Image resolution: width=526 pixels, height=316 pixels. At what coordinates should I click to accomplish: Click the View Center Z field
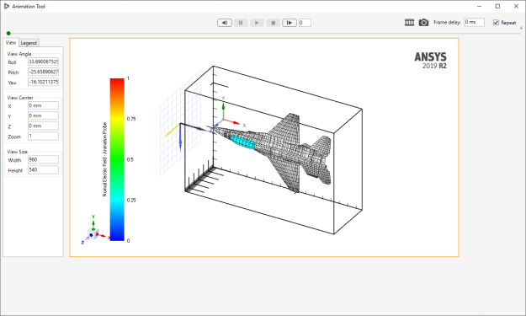[43, 126]
